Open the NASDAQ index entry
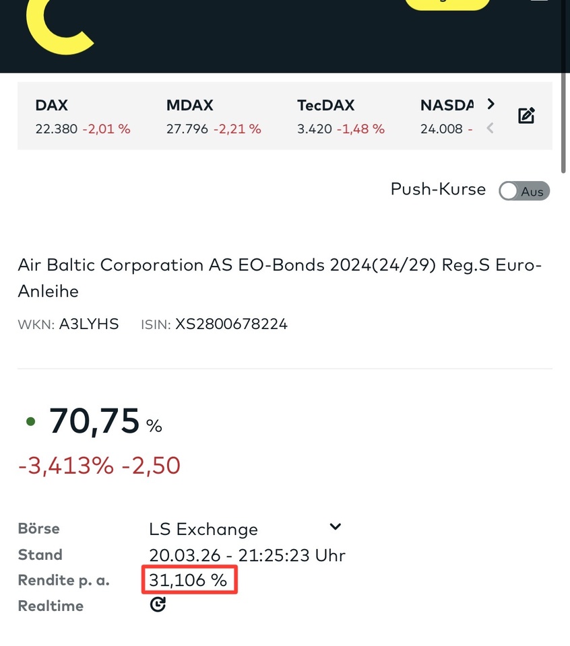This screenshot has height=646, width=570. click(447, 116)
